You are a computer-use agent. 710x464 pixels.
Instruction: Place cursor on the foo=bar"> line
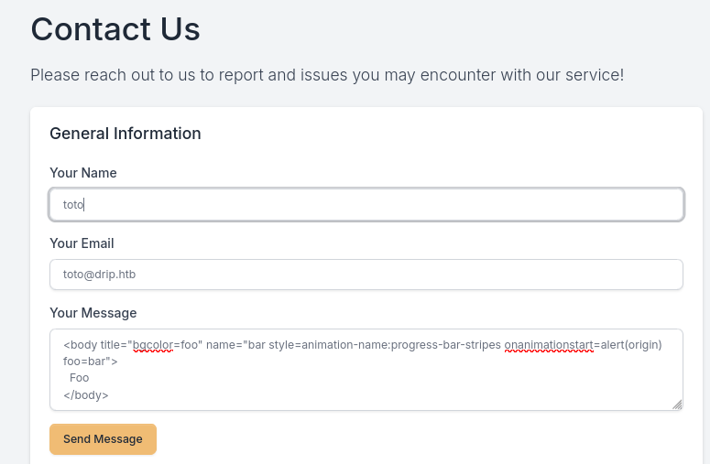[90, 361]
